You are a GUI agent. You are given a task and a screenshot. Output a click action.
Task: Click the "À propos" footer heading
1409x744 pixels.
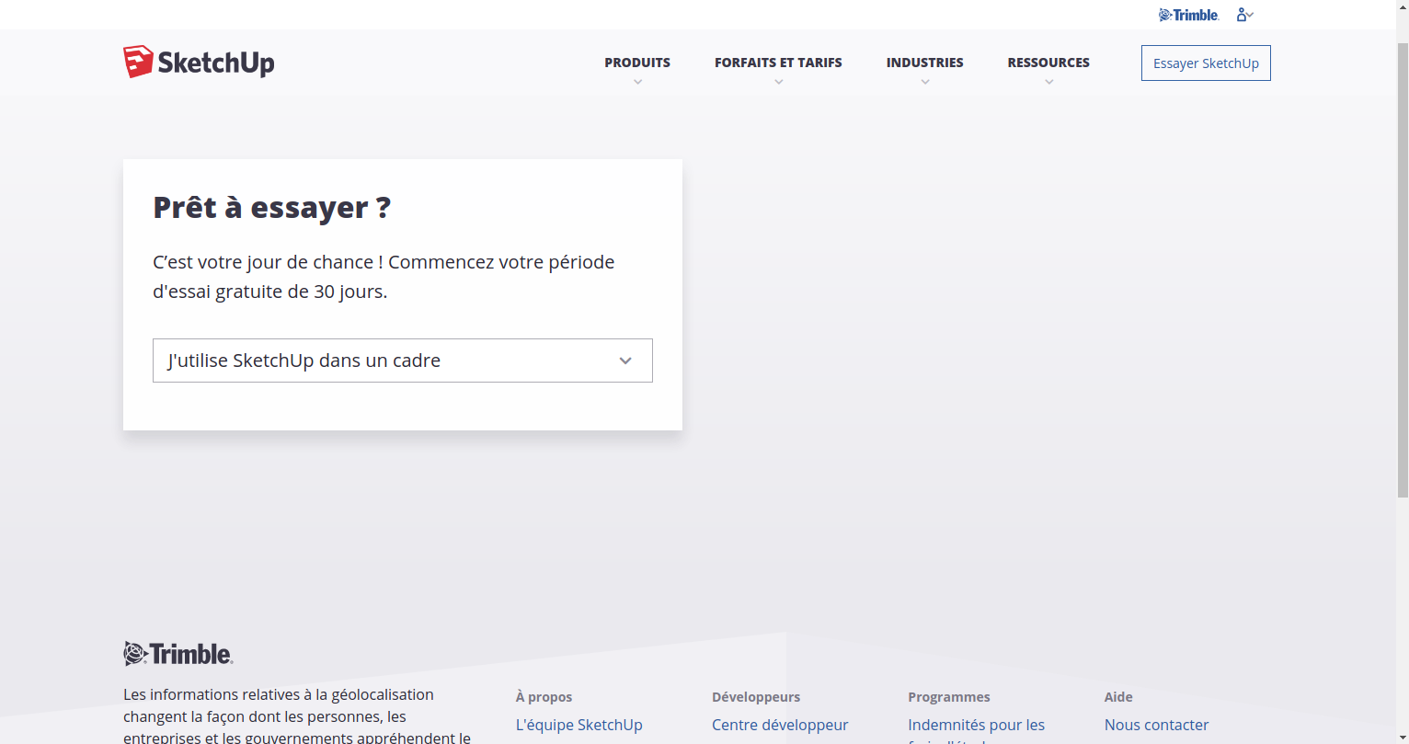[x=544, y=697]
